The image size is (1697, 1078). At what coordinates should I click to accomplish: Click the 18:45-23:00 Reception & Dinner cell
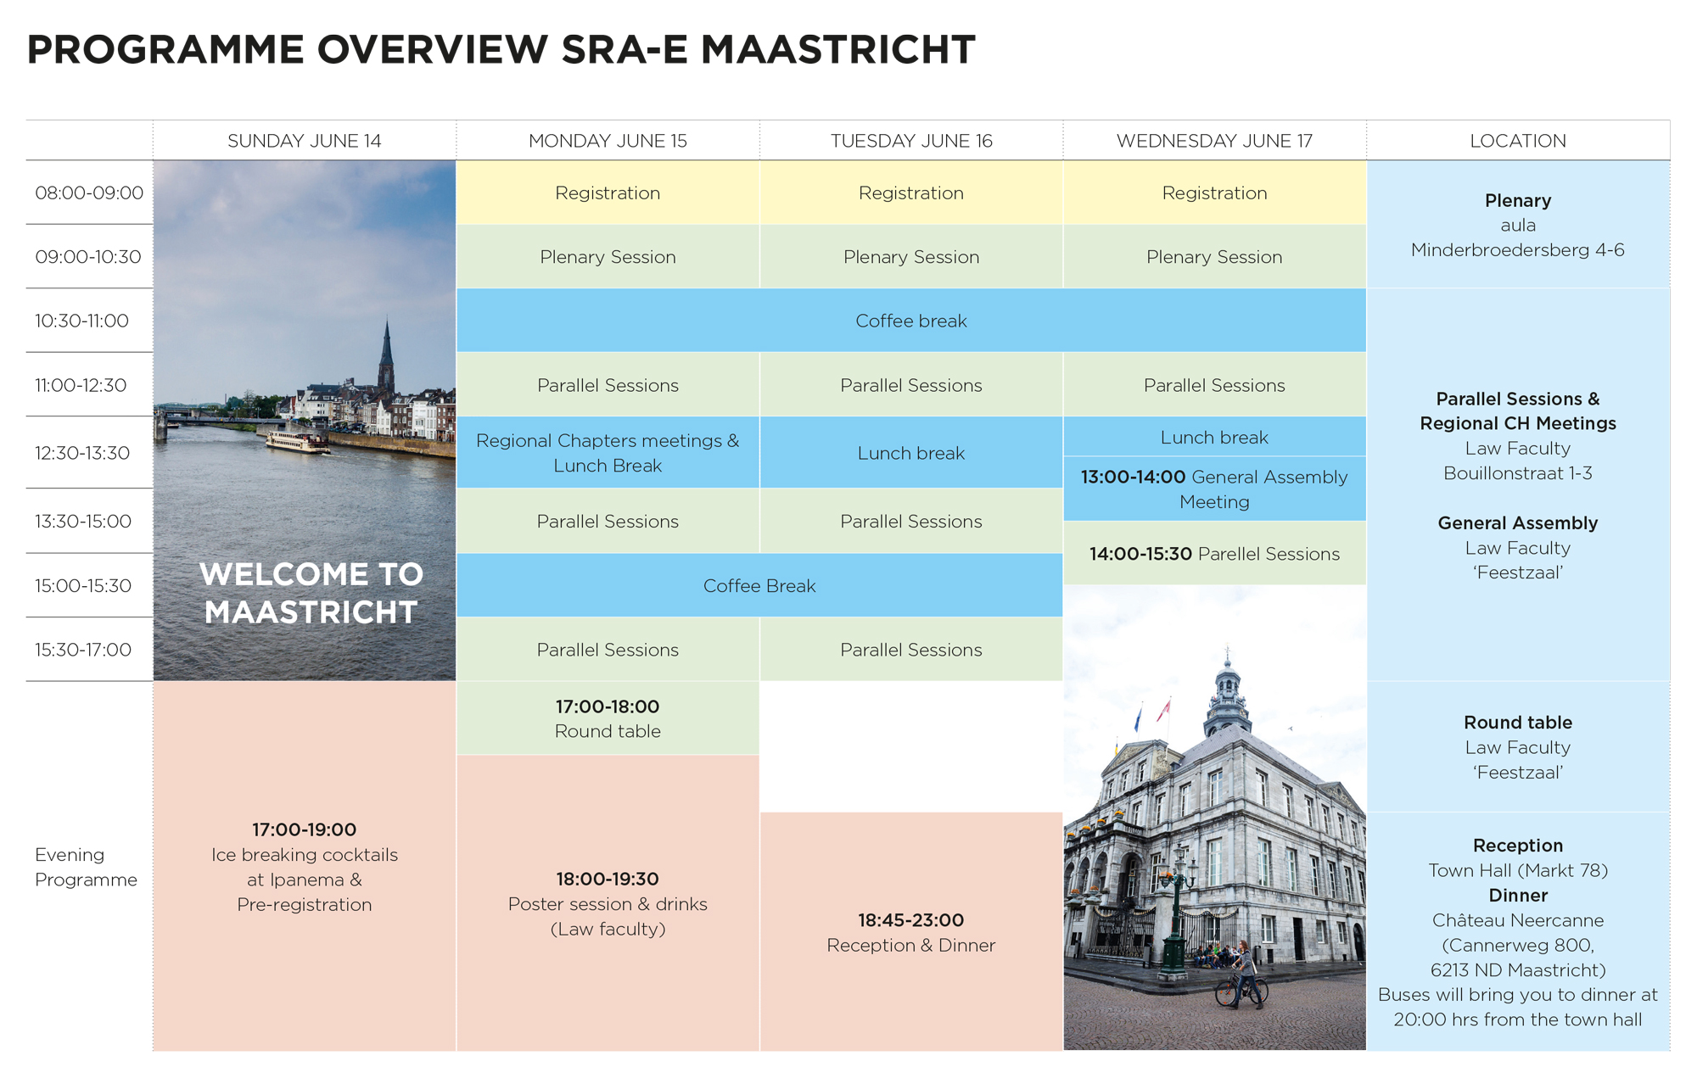911,932
